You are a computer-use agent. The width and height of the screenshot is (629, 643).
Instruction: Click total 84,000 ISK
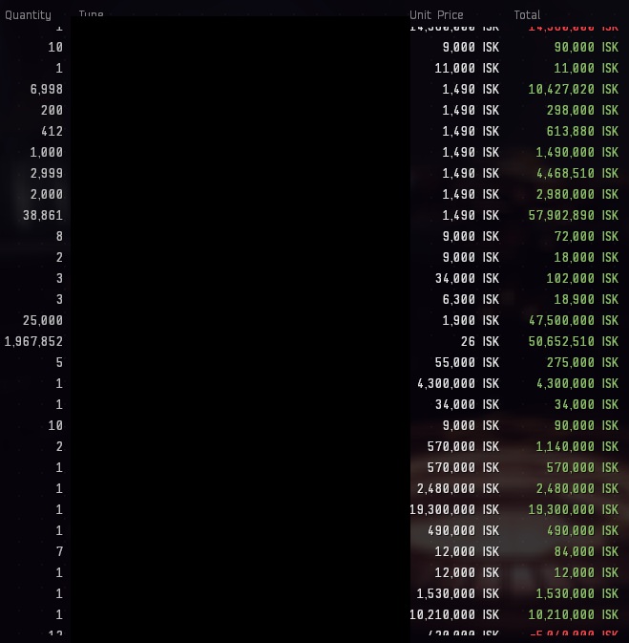pyautogui.click(x=586, y=551)
